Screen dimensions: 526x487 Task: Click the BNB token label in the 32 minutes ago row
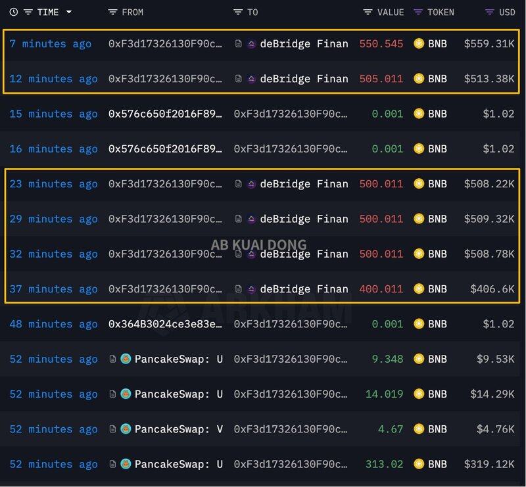point(437,254)
